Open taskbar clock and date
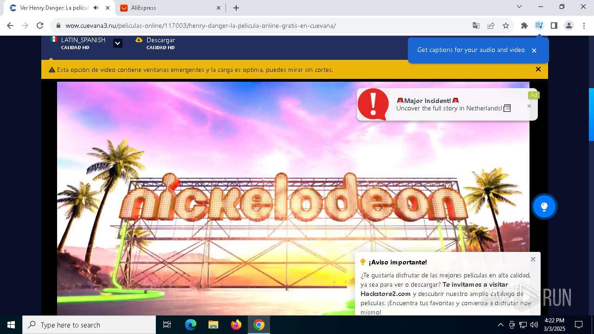The image size is (594, 334). [x=555, y=325]
